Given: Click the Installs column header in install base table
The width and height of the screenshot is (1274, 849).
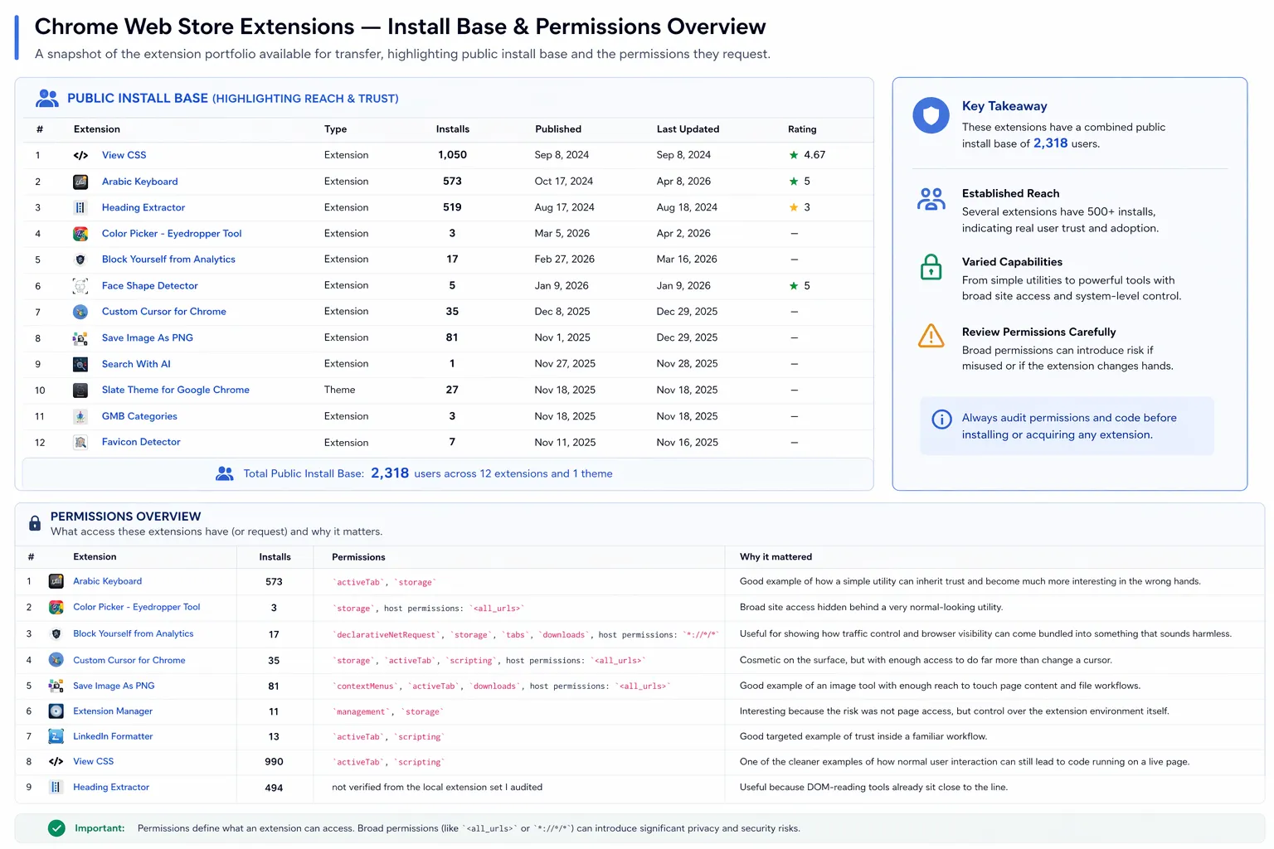Looking at the screenshot, I should pyautogui.click(x=453, y=129).
